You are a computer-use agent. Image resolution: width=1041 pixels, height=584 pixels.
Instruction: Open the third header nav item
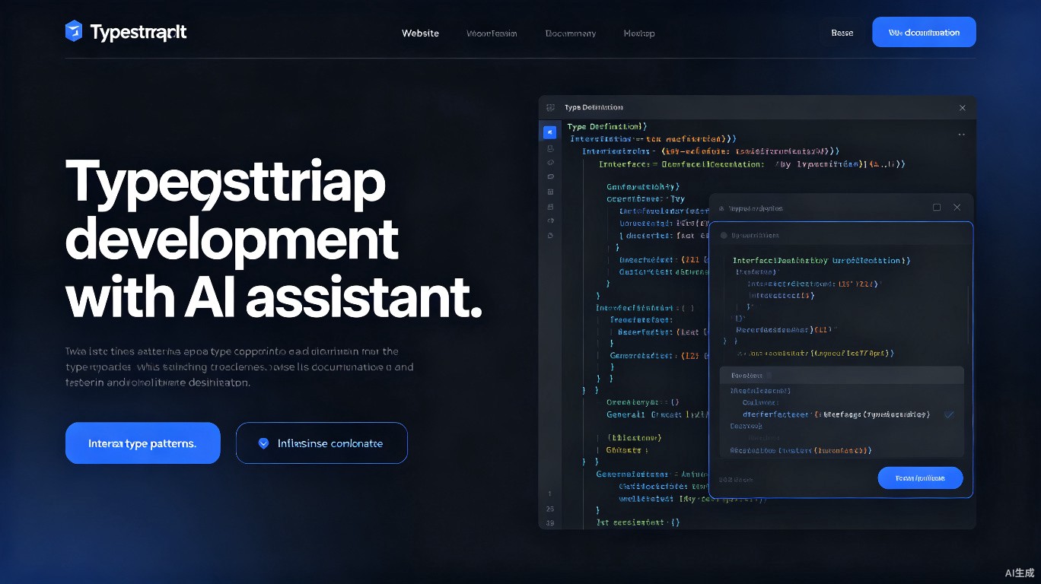point(571,33)
